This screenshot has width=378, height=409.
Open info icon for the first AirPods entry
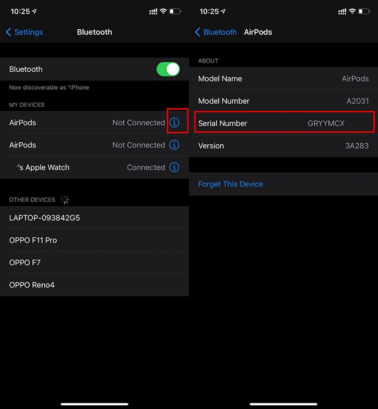click(x=174, y=123)
